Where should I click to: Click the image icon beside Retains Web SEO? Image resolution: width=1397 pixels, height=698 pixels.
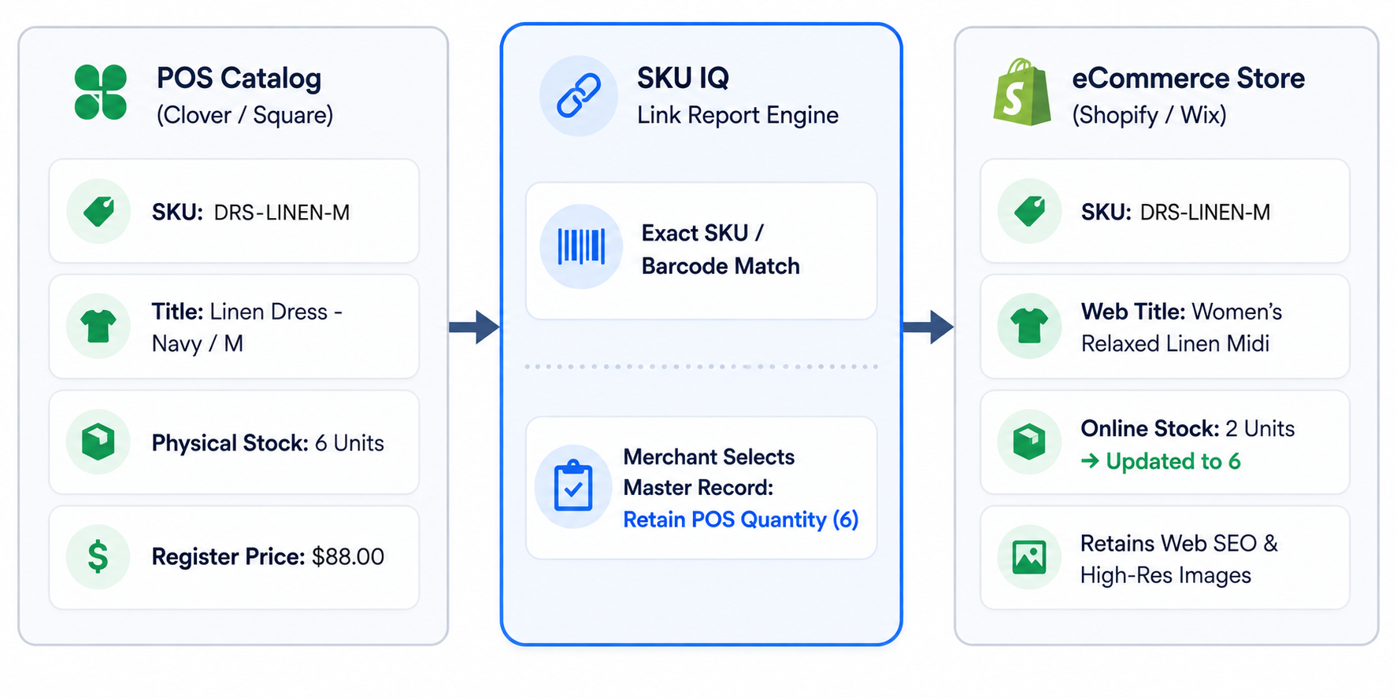point(1029,557)
